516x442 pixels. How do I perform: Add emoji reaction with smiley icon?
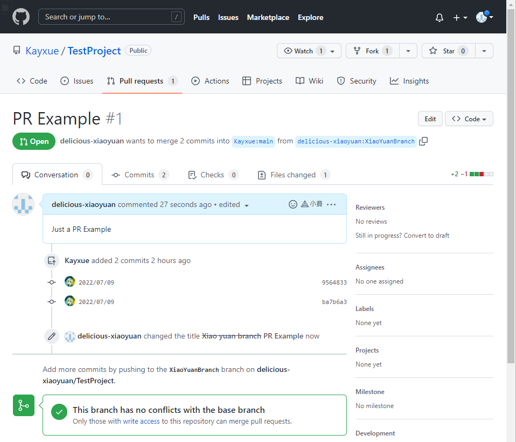(293, 204)
